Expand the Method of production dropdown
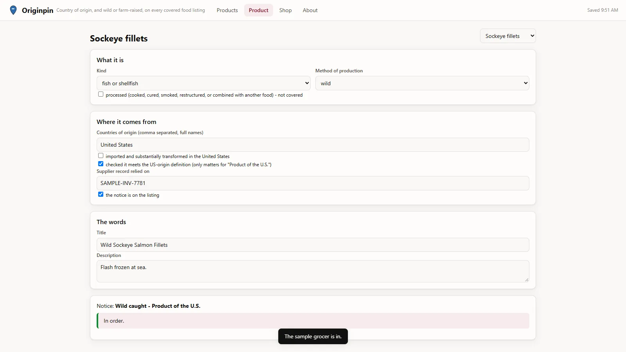The image size is (626, 352). coord(422,83)
